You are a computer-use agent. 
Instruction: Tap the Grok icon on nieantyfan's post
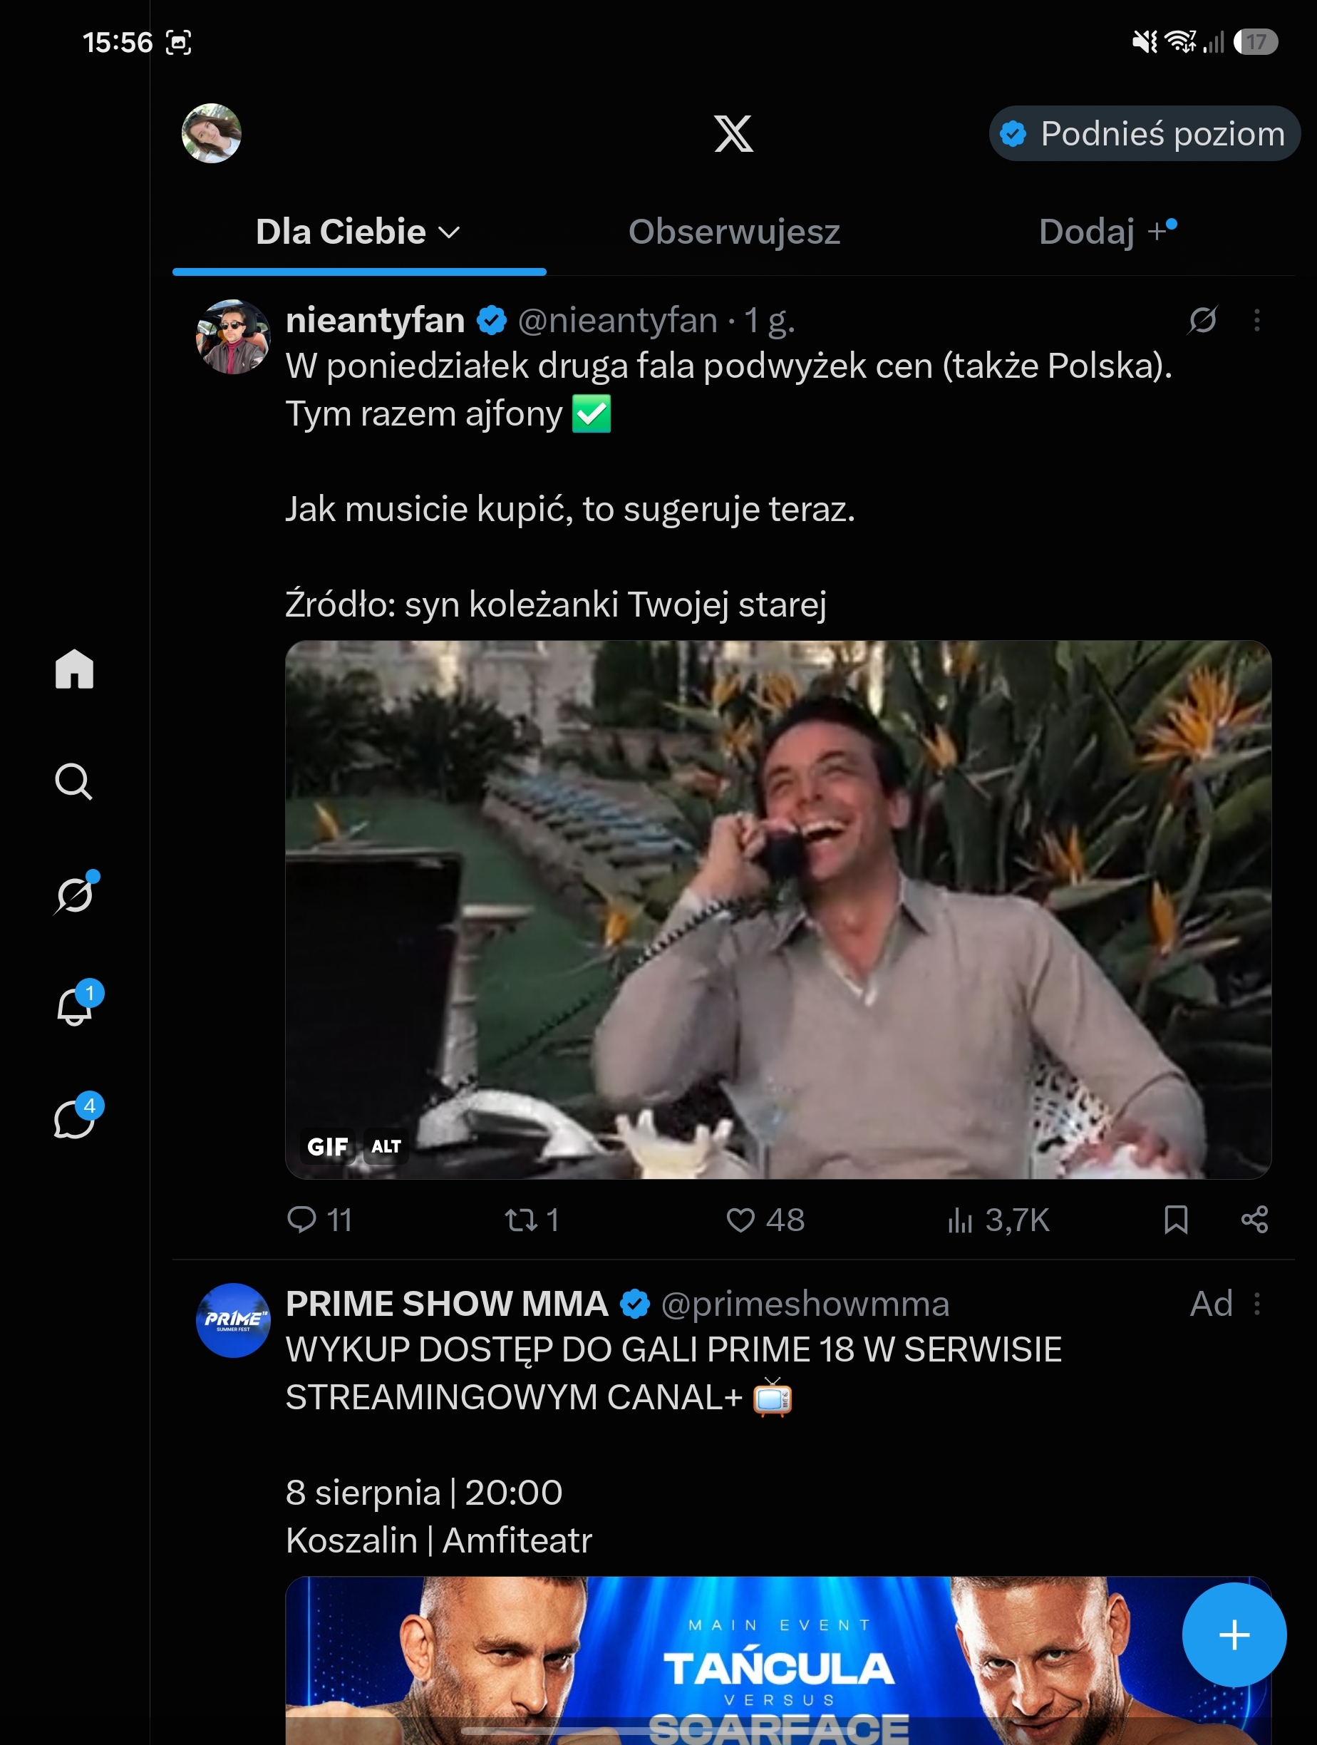1203,319
